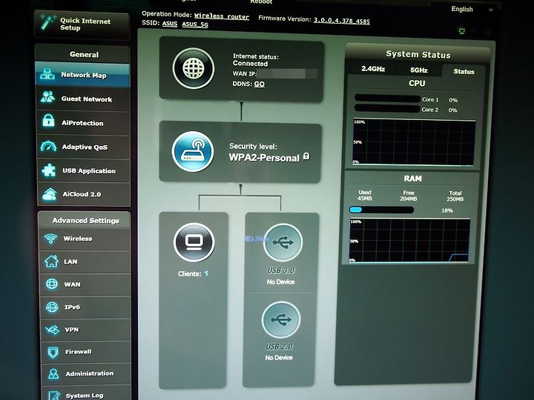
Task: Click the Core 2 CPU usage bar
Action: point(387,108)
